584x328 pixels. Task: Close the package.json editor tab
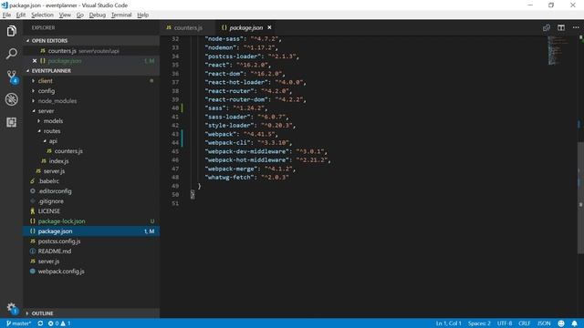[x=269, y=27]
